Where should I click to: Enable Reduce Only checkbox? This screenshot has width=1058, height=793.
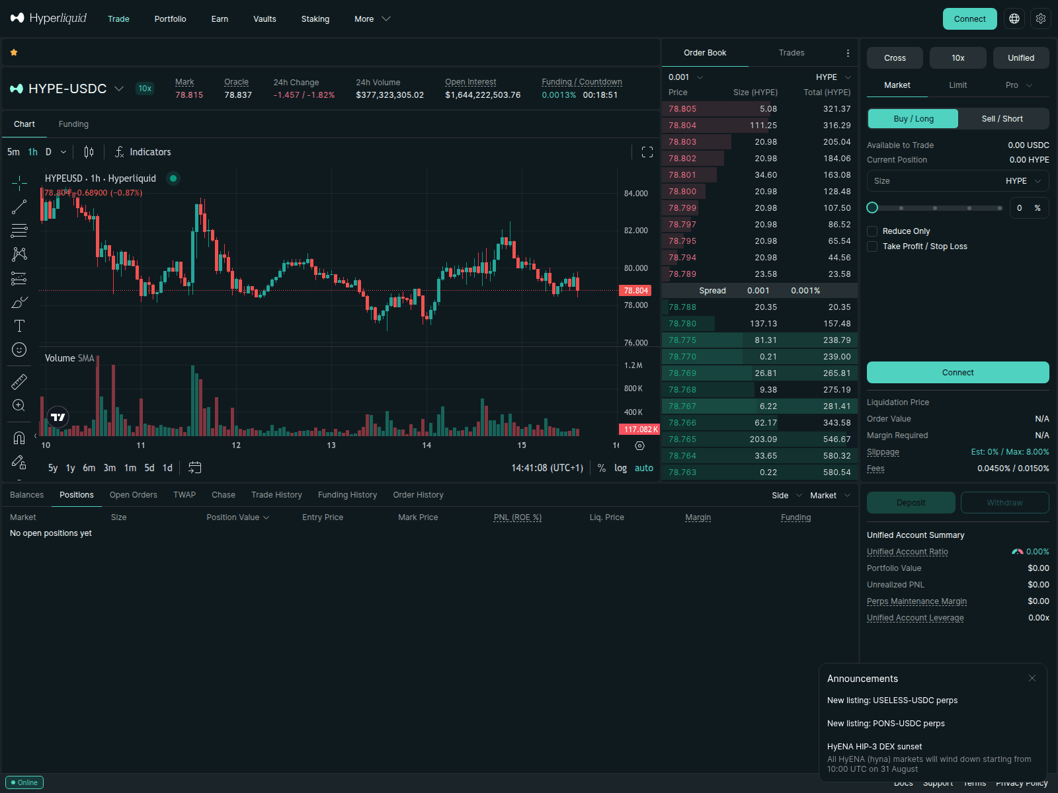pyautogui.click(x=872, y=231)
